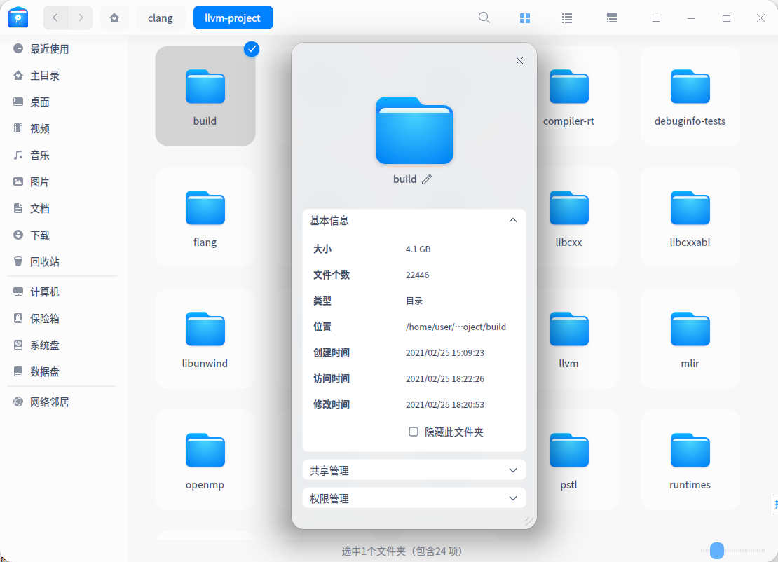
Task: Select the debuginfo-tests folder
Action: pyautogui.click(x=690, y=96)
